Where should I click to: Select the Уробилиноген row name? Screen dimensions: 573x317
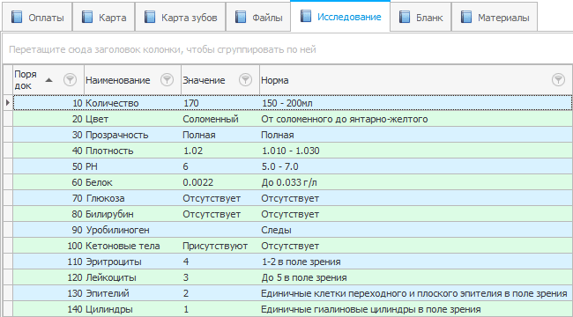click(x=117, y=230)
